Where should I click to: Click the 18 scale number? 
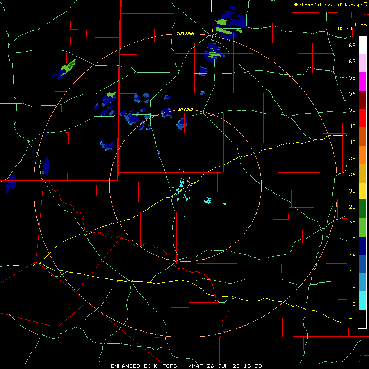coord(352,239)
